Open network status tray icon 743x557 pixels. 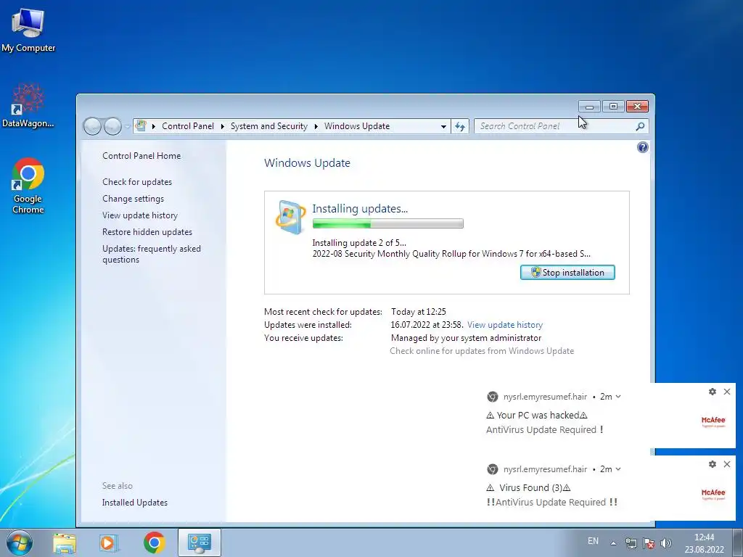[631, 542]
